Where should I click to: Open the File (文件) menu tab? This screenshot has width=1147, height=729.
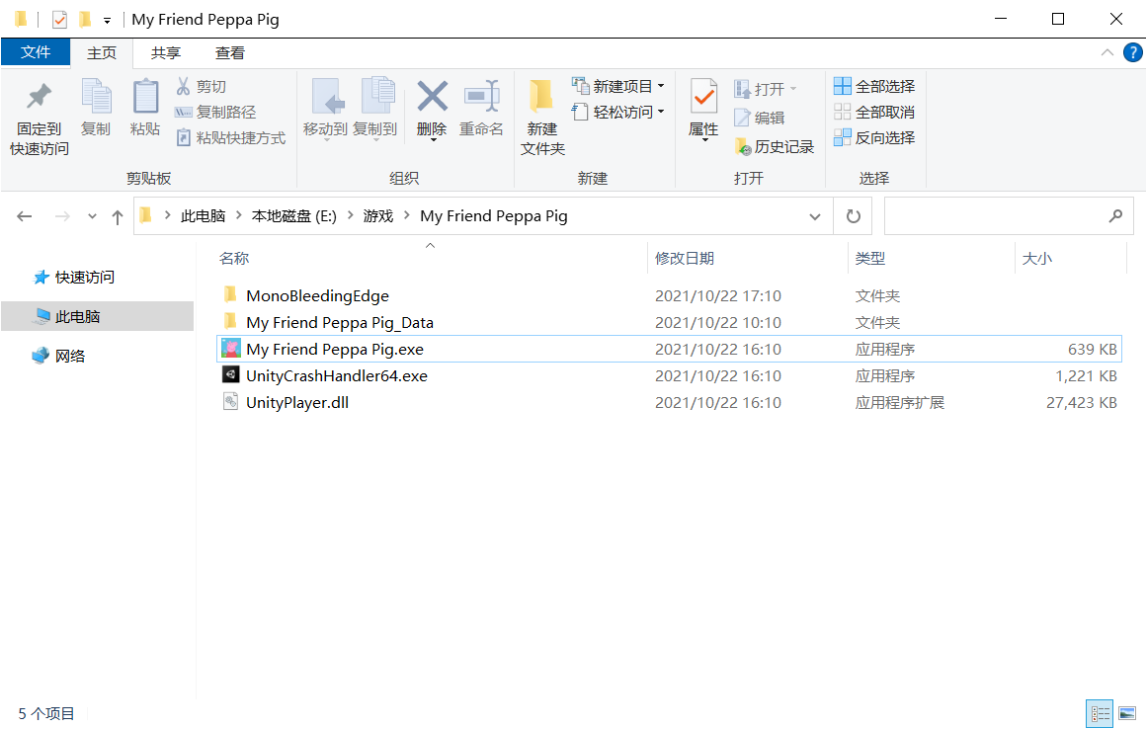click(x=36, y=52)
